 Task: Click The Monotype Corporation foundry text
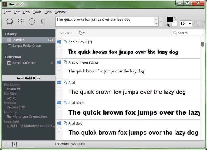coord(26,117)
